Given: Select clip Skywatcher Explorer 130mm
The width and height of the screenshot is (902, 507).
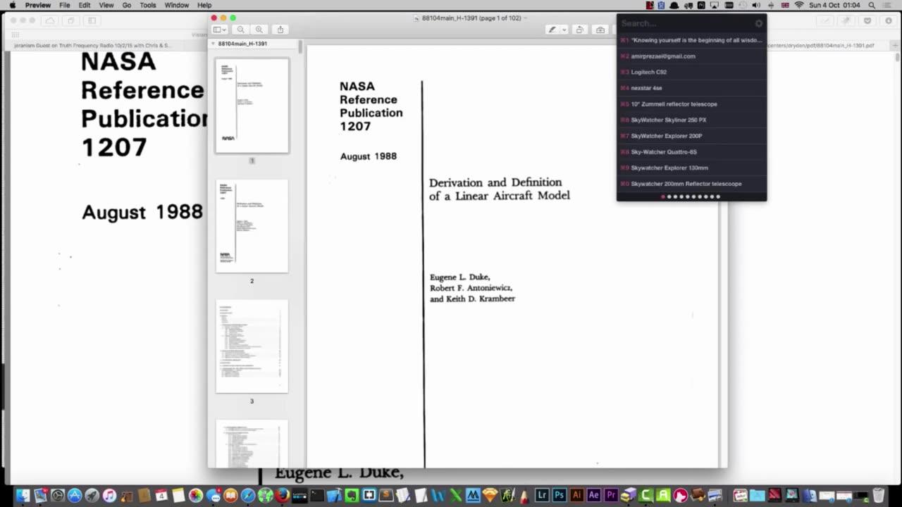Looking at the screenshot, I should pyautogui.click(x=691, y=168).
